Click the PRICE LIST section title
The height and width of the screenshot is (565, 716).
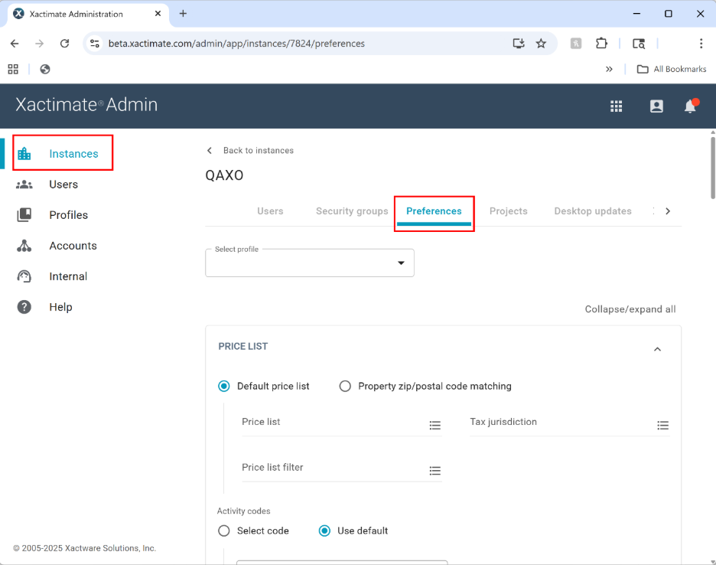pos(243,347)
